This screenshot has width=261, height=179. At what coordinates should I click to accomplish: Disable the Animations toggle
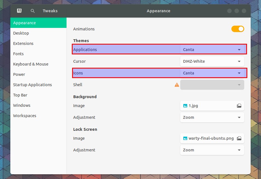click(238, 29)
